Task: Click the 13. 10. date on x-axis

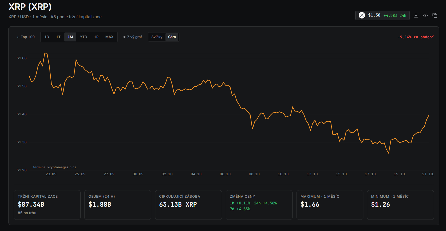Action: 313,174
